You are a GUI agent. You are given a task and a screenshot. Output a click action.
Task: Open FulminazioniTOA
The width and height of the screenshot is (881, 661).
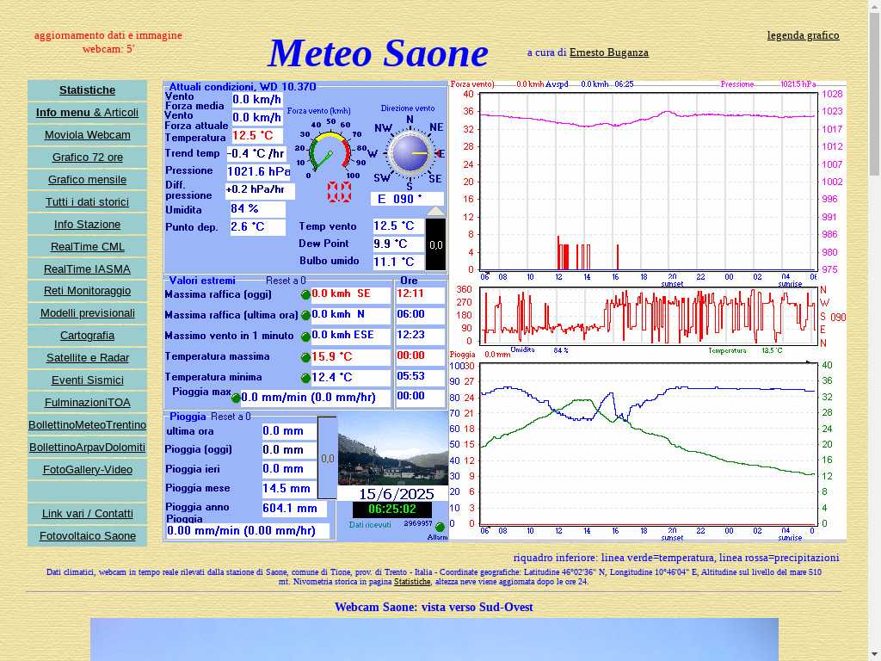(87, 403)
